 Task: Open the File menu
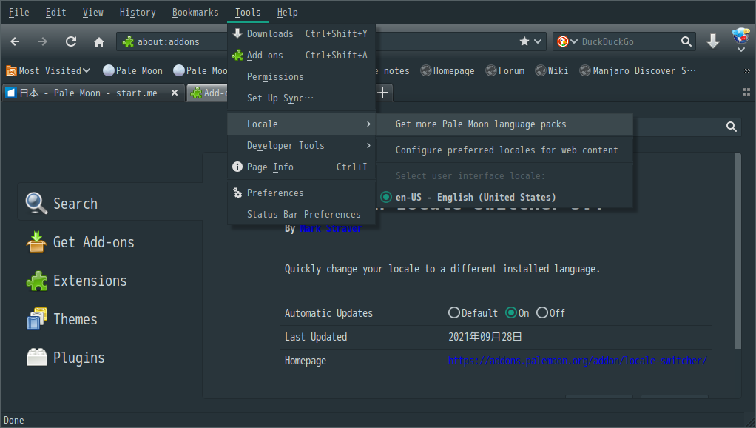coord(18,12)
